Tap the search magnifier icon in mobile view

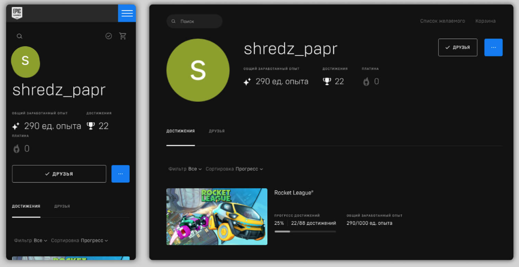click(19, 37)
